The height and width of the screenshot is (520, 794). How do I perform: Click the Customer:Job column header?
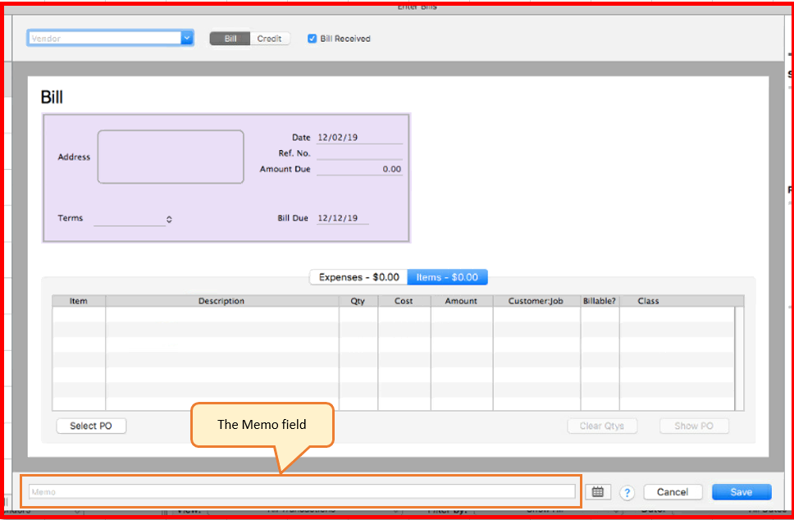pos(536,301)
